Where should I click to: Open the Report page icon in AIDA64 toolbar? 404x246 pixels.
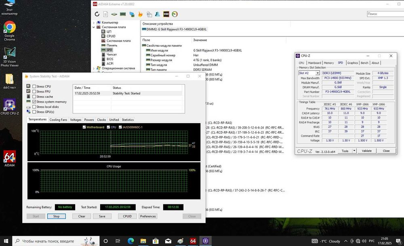click(x=105, y=14)
